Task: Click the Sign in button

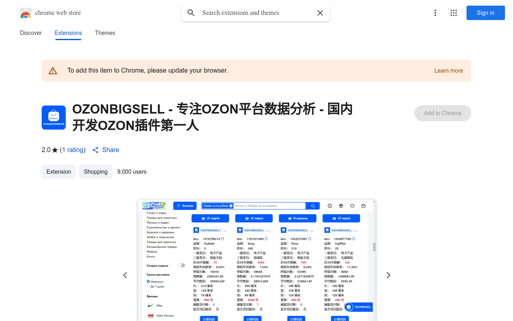Action: [486, 13]
